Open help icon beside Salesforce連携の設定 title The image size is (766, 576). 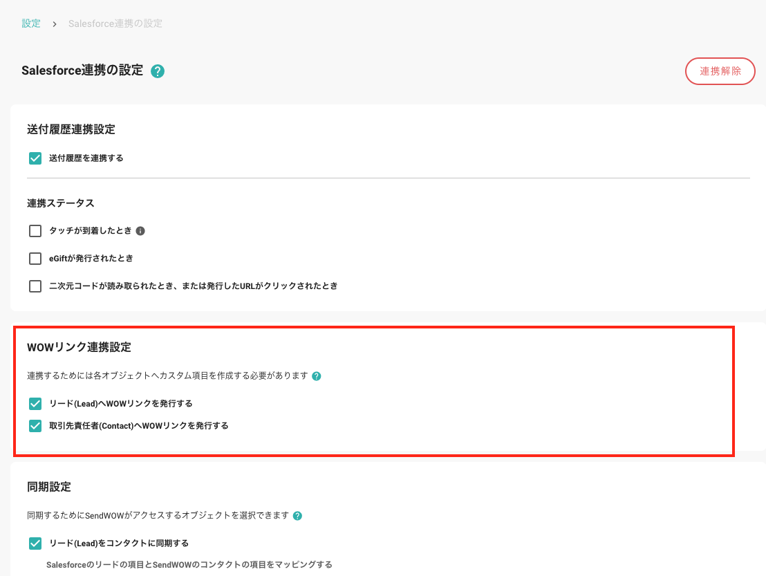click(158, 71)
